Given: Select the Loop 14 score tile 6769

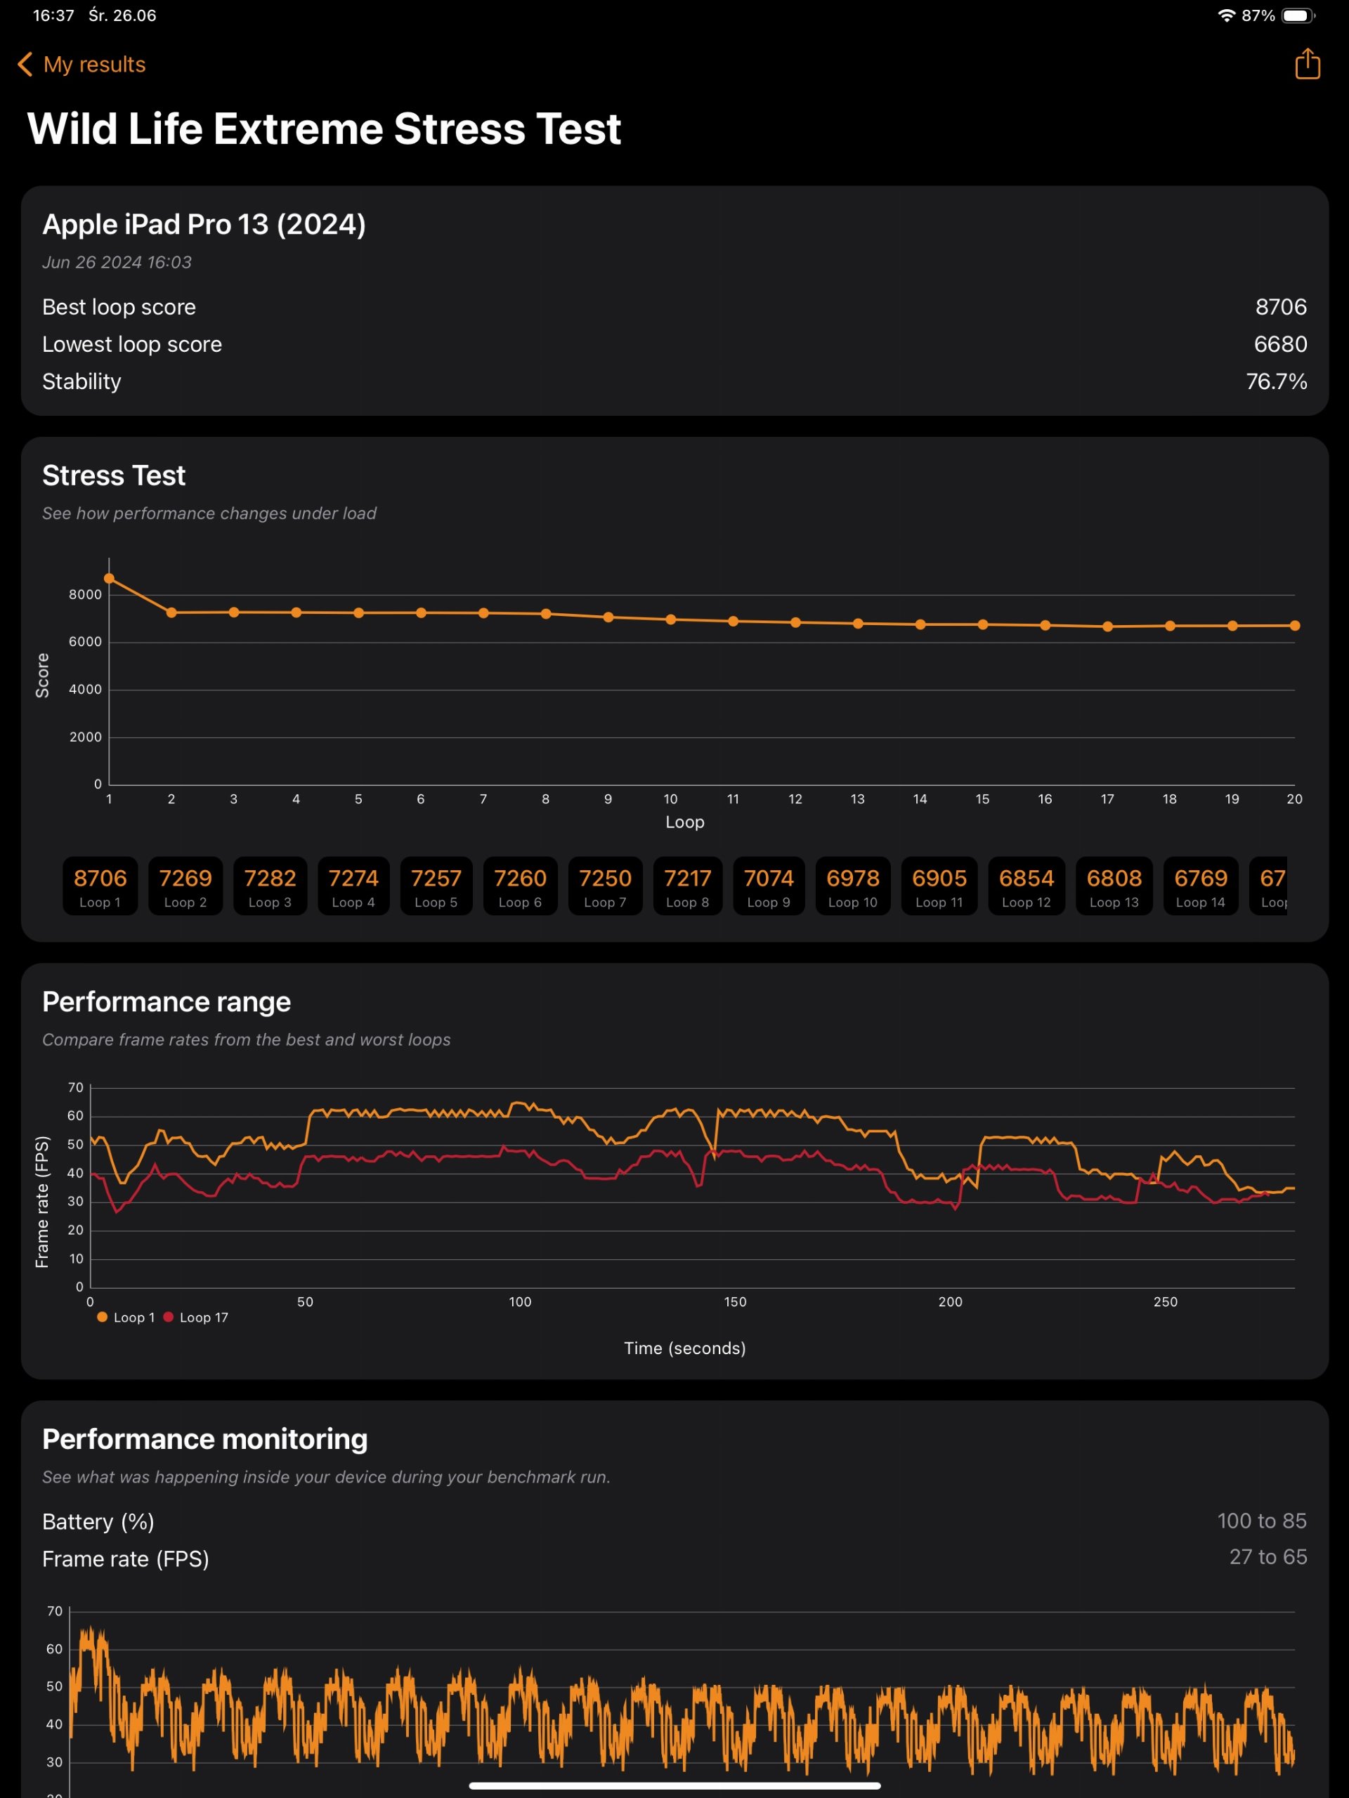Looking at the screenshot, I should click(1200, 886).
